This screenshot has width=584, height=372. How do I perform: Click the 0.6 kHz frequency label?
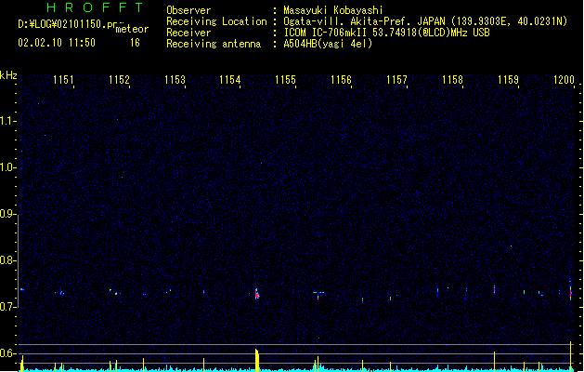(7, 353)
